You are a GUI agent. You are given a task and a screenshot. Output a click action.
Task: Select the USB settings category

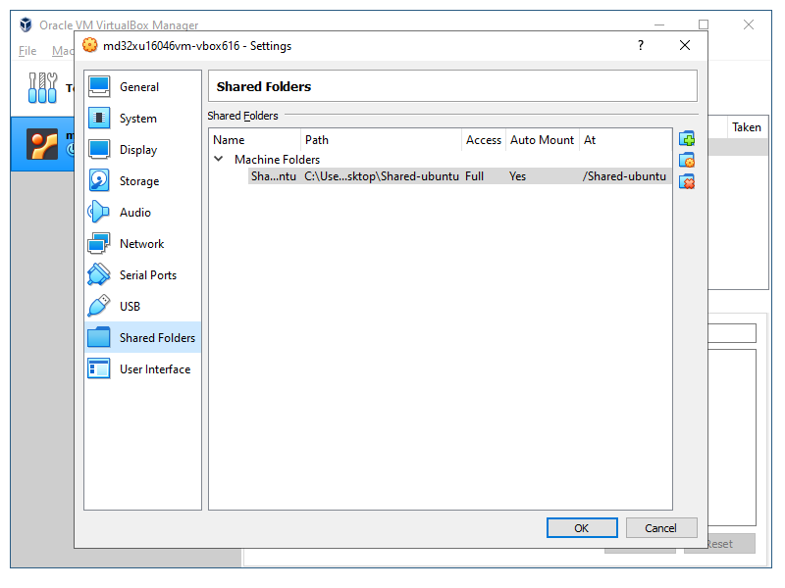(x=130, y=307)
